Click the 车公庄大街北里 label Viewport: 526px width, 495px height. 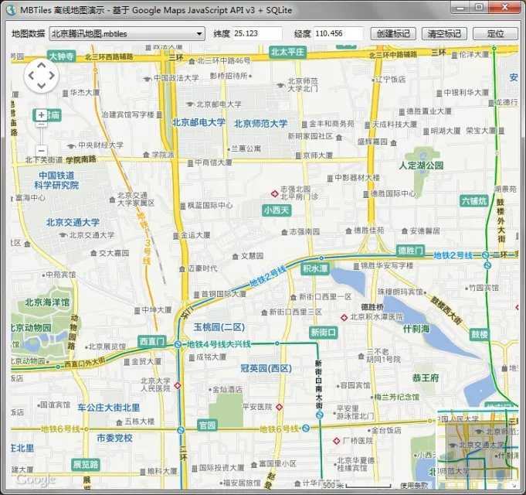point(109,408)
